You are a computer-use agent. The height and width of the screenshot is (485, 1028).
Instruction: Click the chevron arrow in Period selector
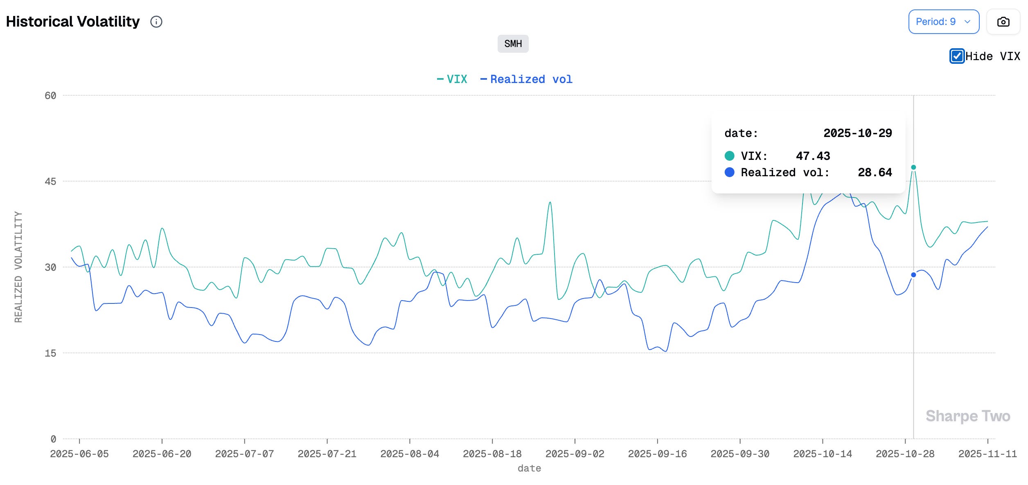pos(967,22)
